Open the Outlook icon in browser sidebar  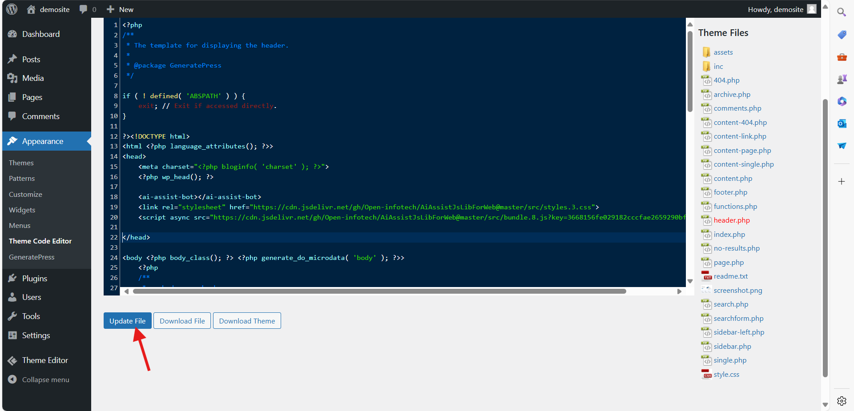pyautogui.click(x=842, y=124)
